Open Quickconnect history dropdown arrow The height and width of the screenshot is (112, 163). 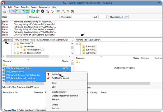(127, 17)
